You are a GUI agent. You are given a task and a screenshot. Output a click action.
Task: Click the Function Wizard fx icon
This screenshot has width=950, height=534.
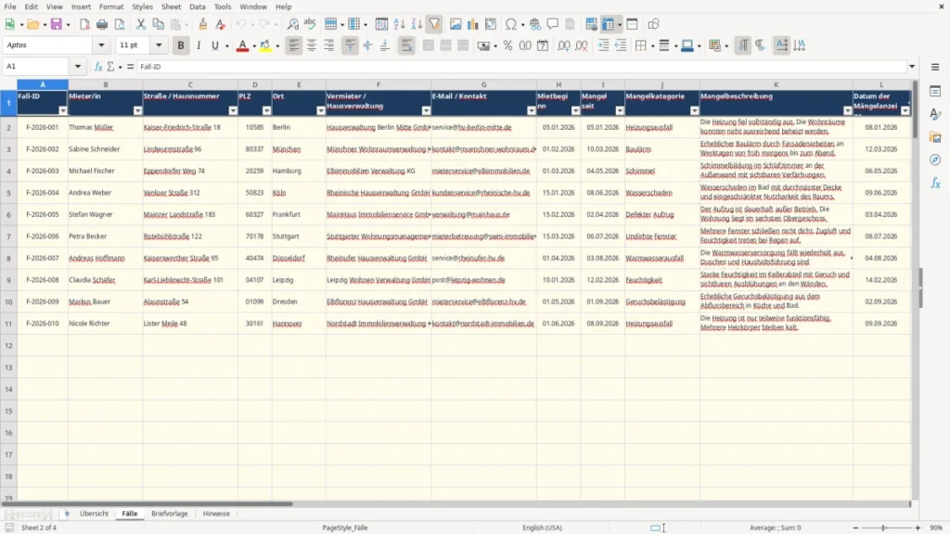click(x=98, y=67)
